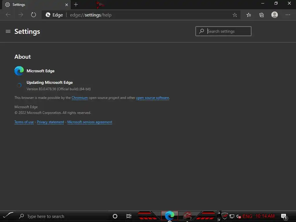This screenshot has width=296, height=222.
Task: Click the Settings tab gear icon
Action: click(x=7, y=5)
